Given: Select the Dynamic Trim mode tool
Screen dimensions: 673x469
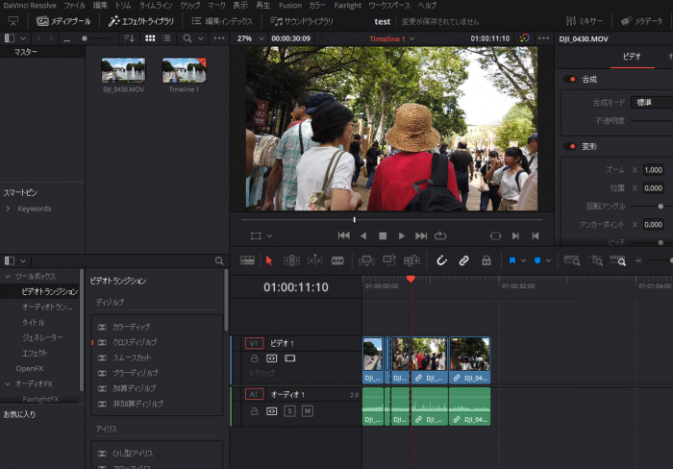Looking at the screenshot, I should pyautogui.click(x=314, y=260).
